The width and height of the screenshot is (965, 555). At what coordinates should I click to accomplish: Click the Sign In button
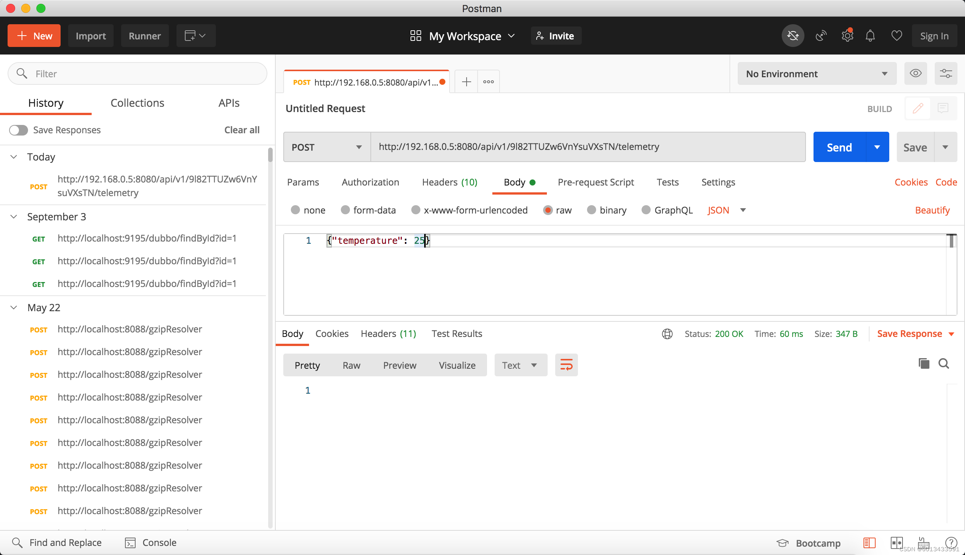(x=934, y=36)
